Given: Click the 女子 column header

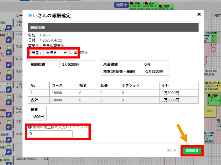Looking at the screenshot, I should point(18,16).
